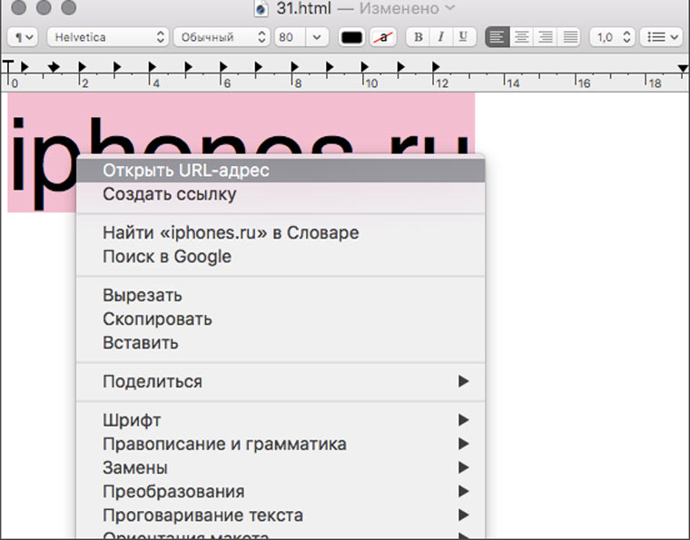Image resolution: width=690 pixels, height=540 pixels.
Task: Click the 31.html document proxy icon
Action: pyautogui.click(x=261, y=9)
